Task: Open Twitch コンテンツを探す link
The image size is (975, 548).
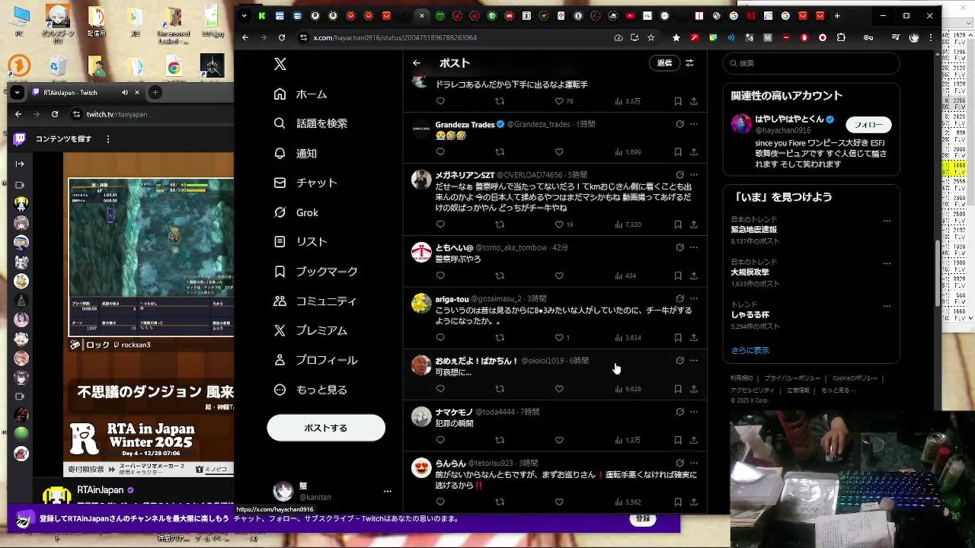Action: pyautogui.click(x=63, y=139)
